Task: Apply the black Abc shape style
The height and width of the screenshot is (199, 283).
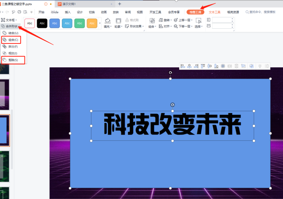Action: click(x=42, y=23)
